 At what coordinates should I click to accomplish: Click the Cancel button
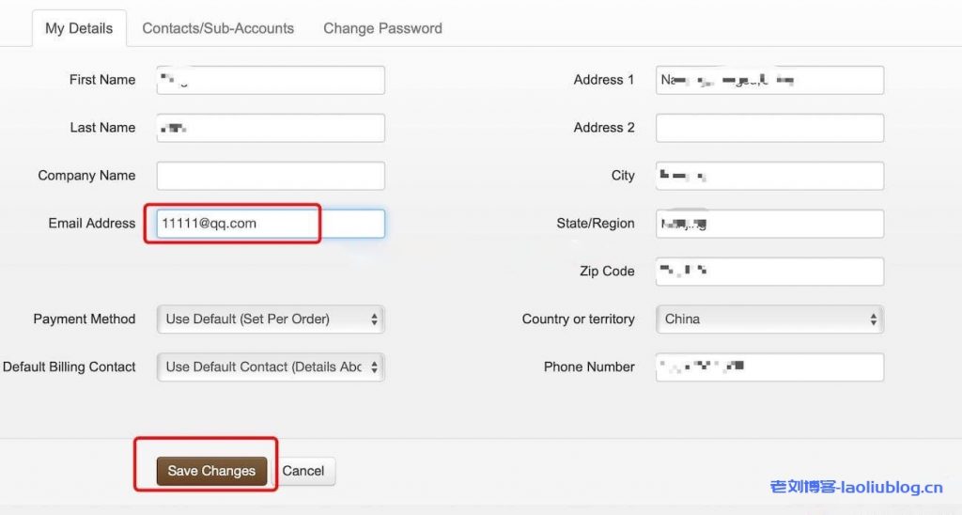[303, 471]
